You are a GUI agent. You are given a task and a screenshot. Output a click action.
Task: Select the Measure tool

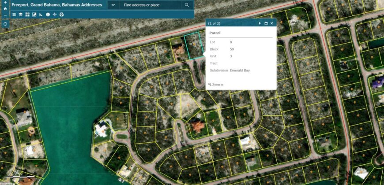(41, 15)
